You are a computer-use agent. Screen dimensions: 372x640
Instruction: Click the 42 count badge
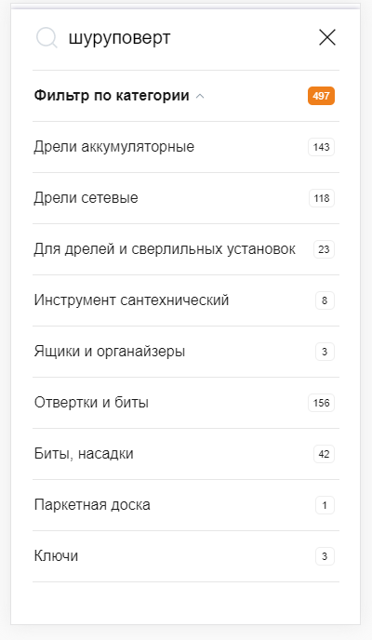[324, 454]
